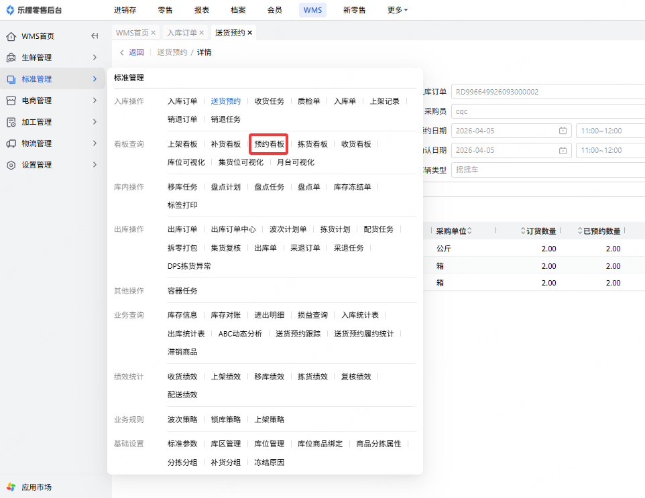Screen dimensions: 645x498
Task: Open 零售 top menu
Action: click(166, 10)
